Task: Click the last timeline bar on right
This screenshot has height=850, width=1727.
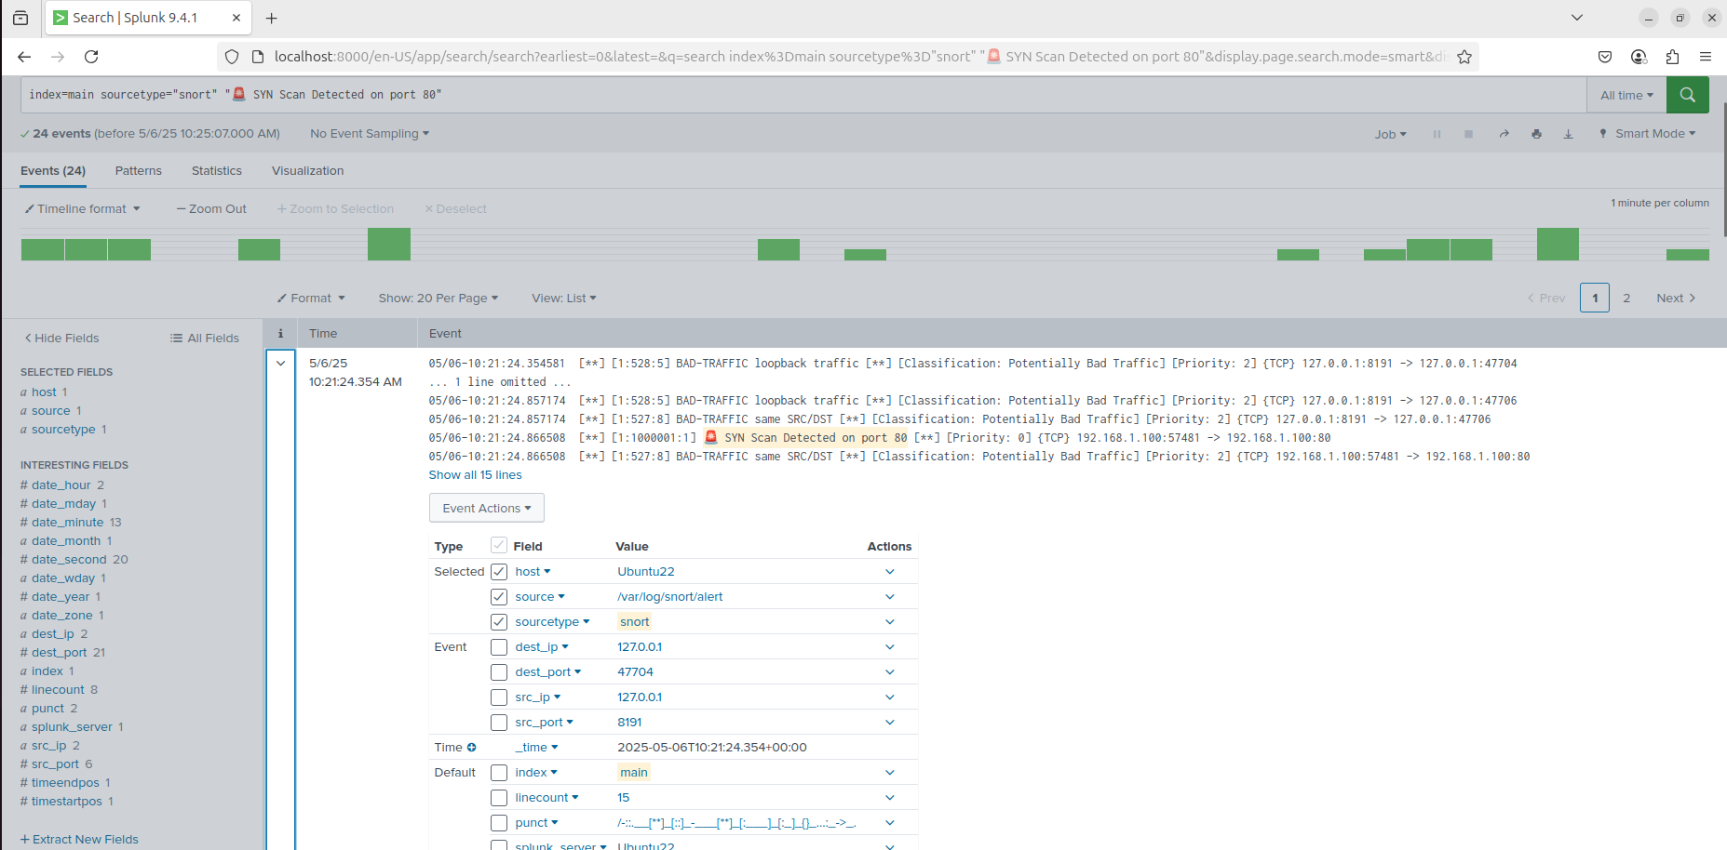Action: click(1687, 255)
